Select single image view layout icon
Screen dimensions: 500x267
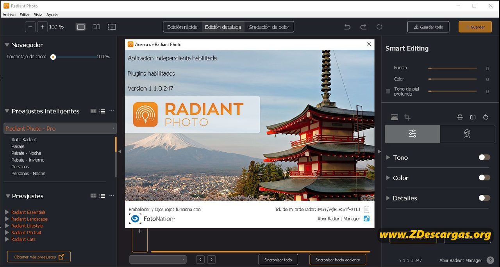[81, 27]
